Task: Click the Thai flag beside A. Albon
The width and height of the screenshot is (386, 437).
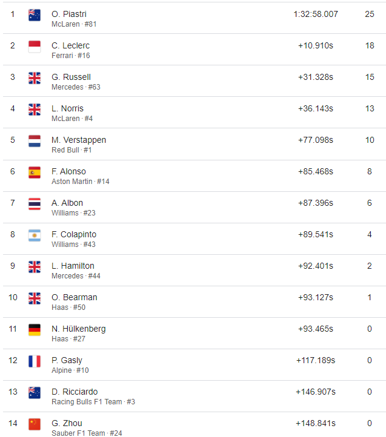Action: [x=35, y=204]
